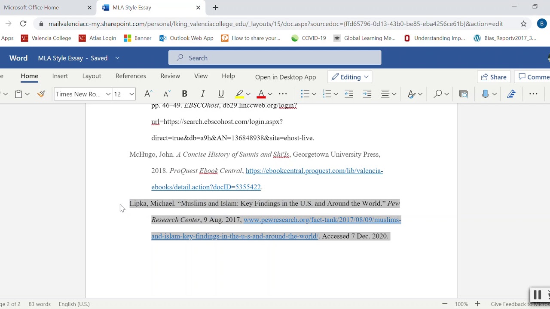
Task: Open the Layout tab
Action: point(92,76)
